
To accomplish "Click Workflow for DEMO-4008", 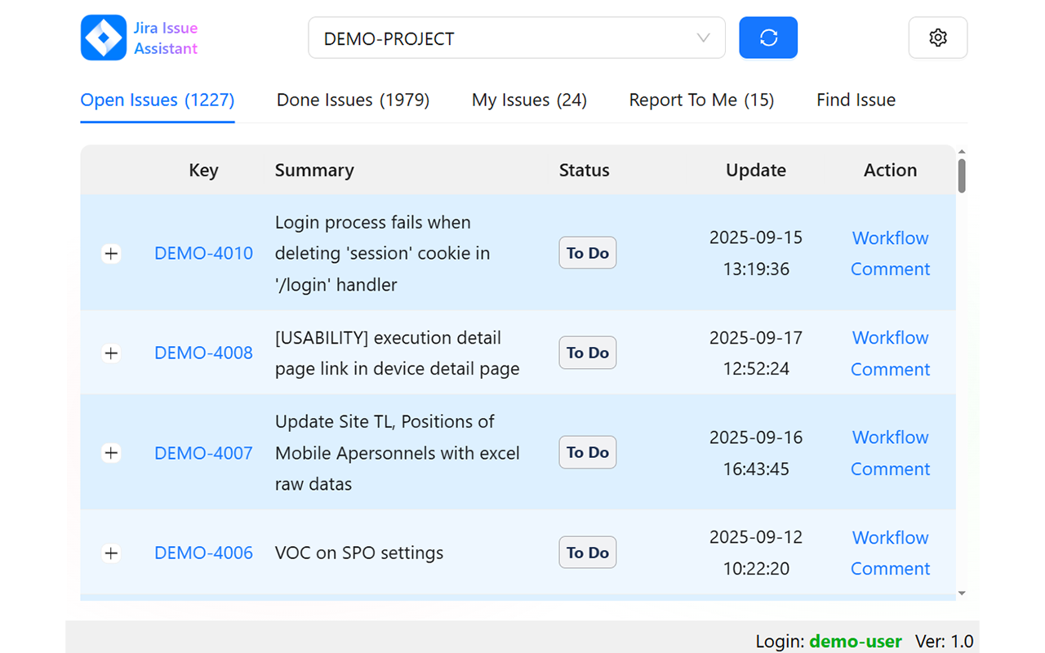I will coord(890,338).
